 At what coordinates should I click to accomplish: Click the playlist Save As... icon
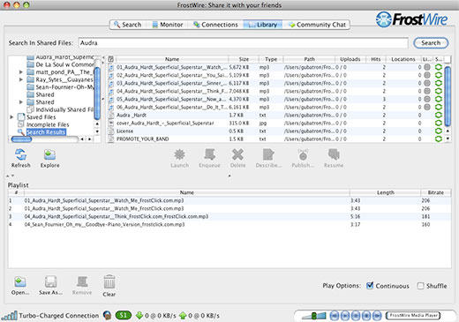tap(50, 282)
